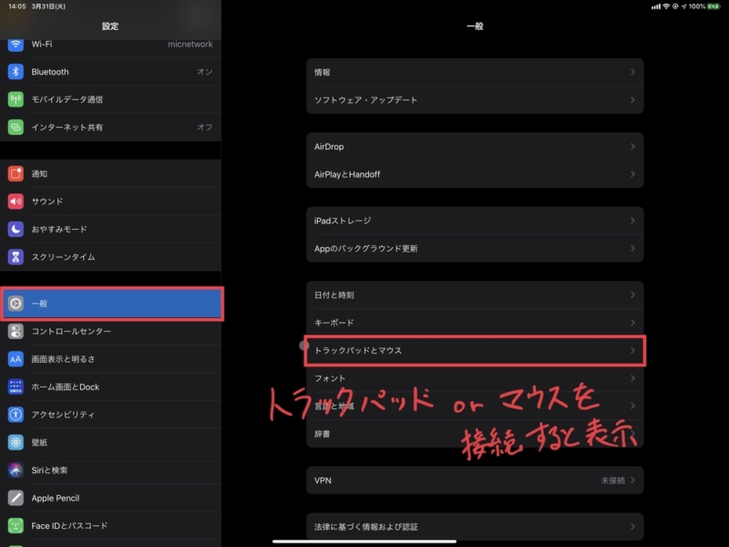Tap the スクリーンタイム hourglass icon
The width and height of the screenshot is (729, 547).
tap(15, 257)
